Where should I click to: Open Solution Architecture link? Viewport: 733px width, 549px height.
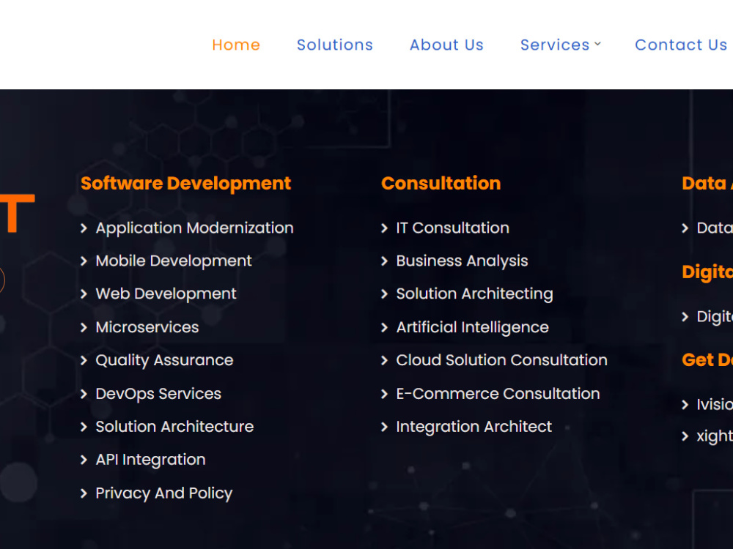pos(174,427)
